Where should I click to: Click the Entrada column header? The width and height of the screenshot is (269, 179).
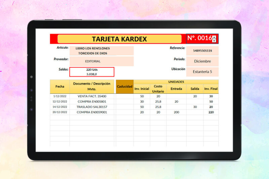click(x=176, y=89)
